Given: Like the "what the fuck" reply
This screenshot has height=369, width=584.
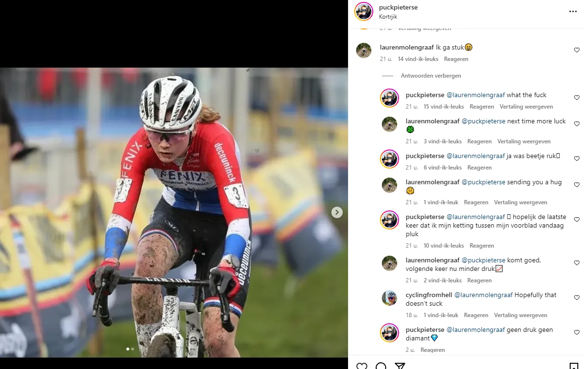Looking at the screenshot, I should click(x=577, y=98).
